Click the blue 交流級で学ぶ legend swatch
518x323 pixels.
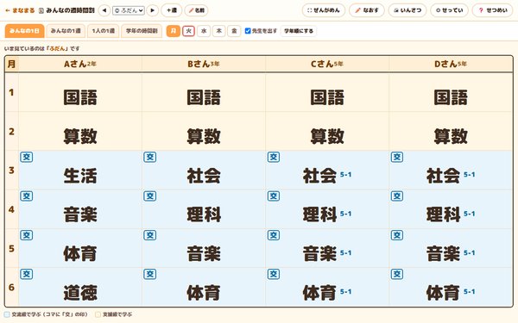click(x=7, y=314)
